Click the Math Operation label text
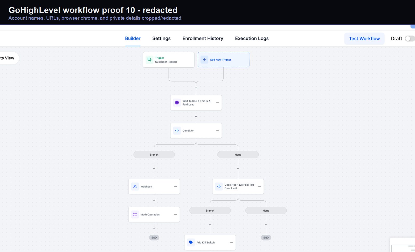The height and width of the screenshot is (252, 415). pos(150,215)
